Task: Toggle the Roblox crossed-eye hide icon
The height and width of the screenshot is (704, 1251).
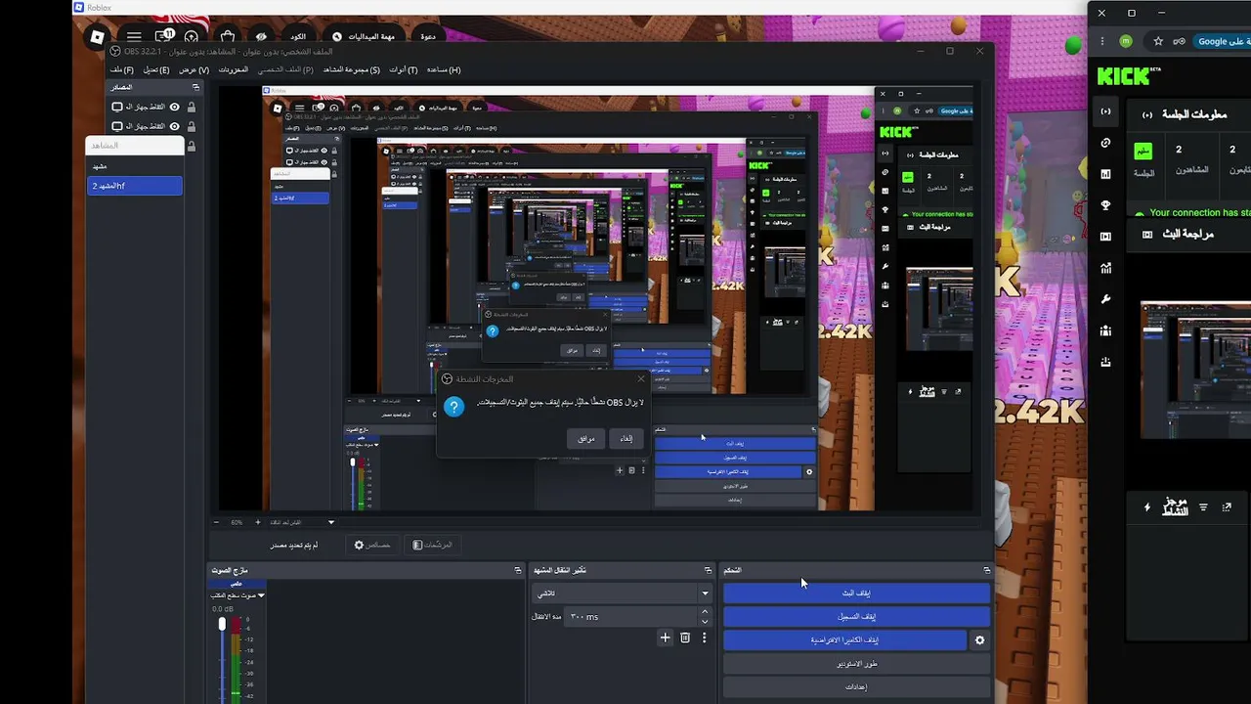Action: tap(261, 37)
